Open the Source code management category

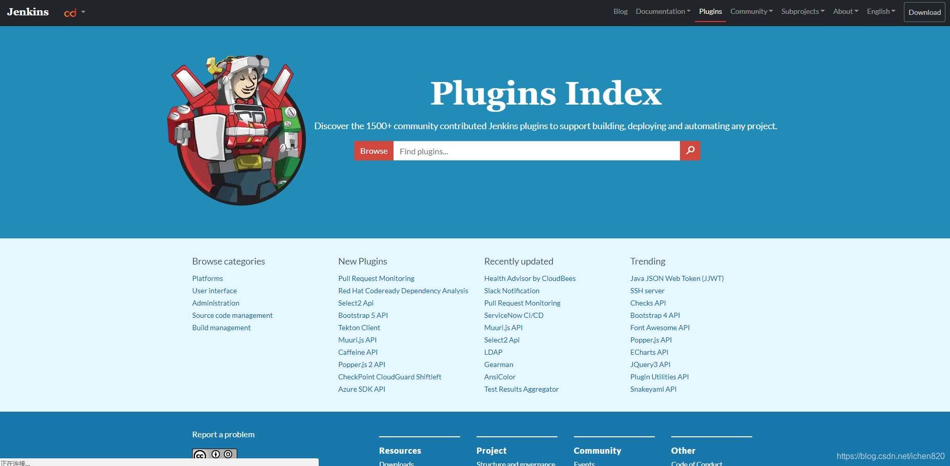click(x=232, y=315)
